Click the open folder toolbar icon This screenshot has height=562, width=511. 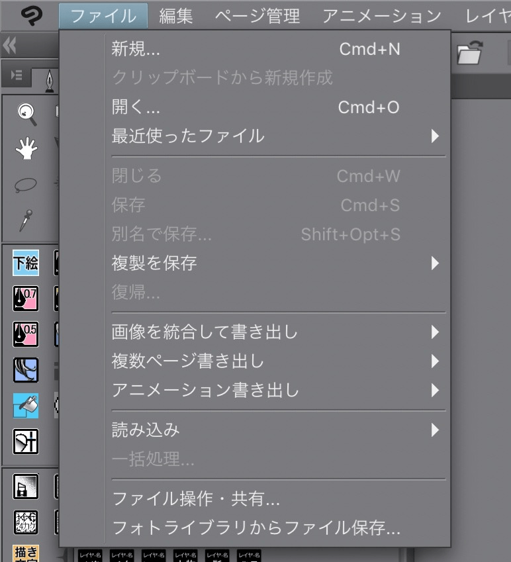click(x=470, y=54)
